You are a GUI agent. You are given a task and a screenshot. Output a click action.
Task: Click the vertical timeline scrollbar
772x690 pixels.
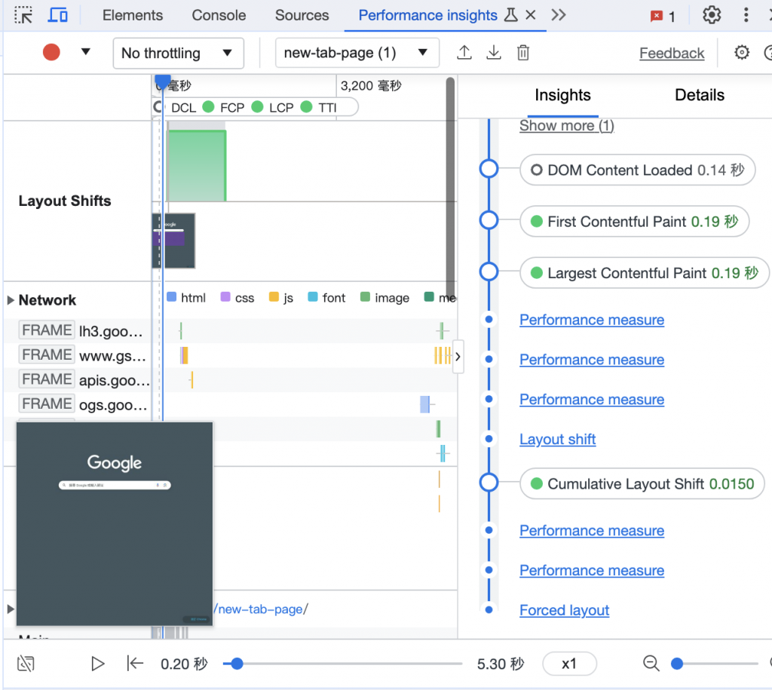(x=451, y=187)
